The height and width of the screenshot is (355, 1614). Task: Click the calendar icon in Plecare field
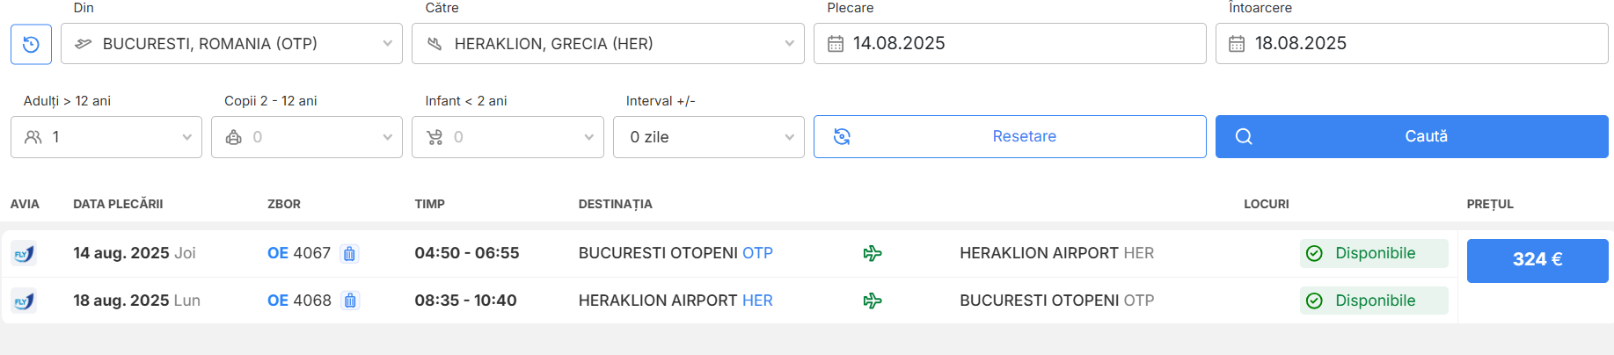coord(836,44)
